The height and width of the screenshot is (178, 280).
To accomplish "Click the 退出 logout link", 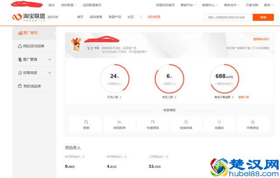I will (52, 5).
